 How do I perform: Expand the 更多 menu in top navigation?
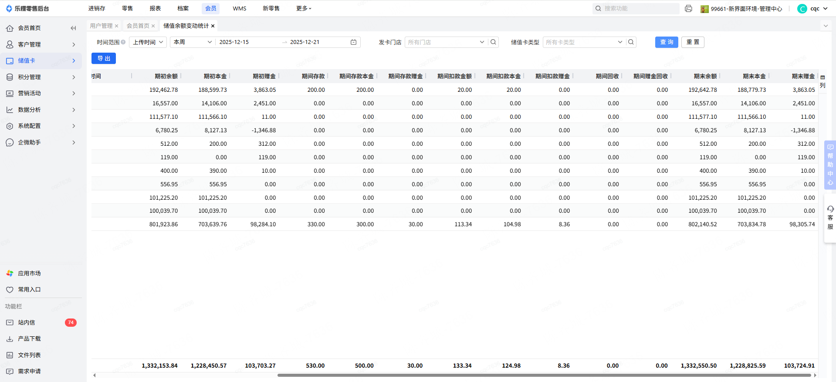(x=304, y=9)
